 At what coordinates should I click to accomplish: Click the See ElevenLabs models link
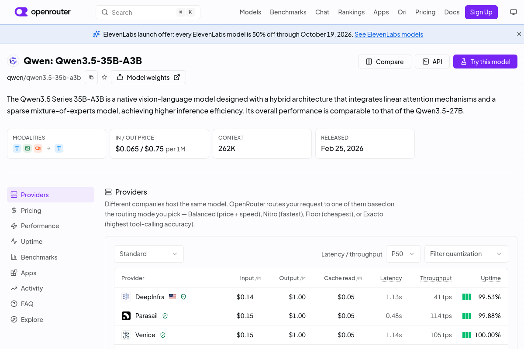389,34
